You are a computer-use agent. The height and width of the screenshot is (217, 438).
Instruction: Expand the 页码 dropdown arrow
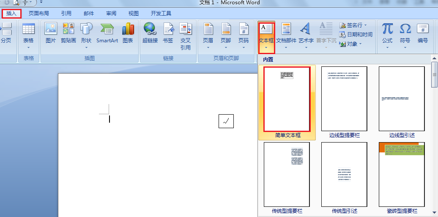pyautogui.click(x=244, y=47)
